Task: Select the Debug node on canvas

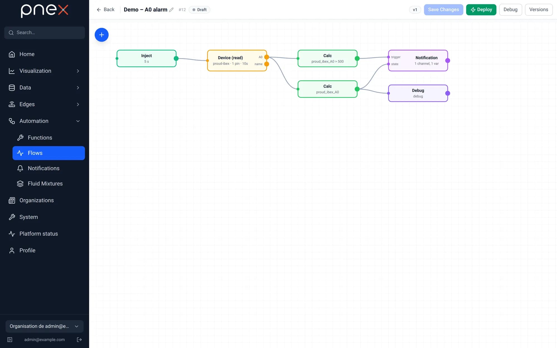Action: (418, 93)
